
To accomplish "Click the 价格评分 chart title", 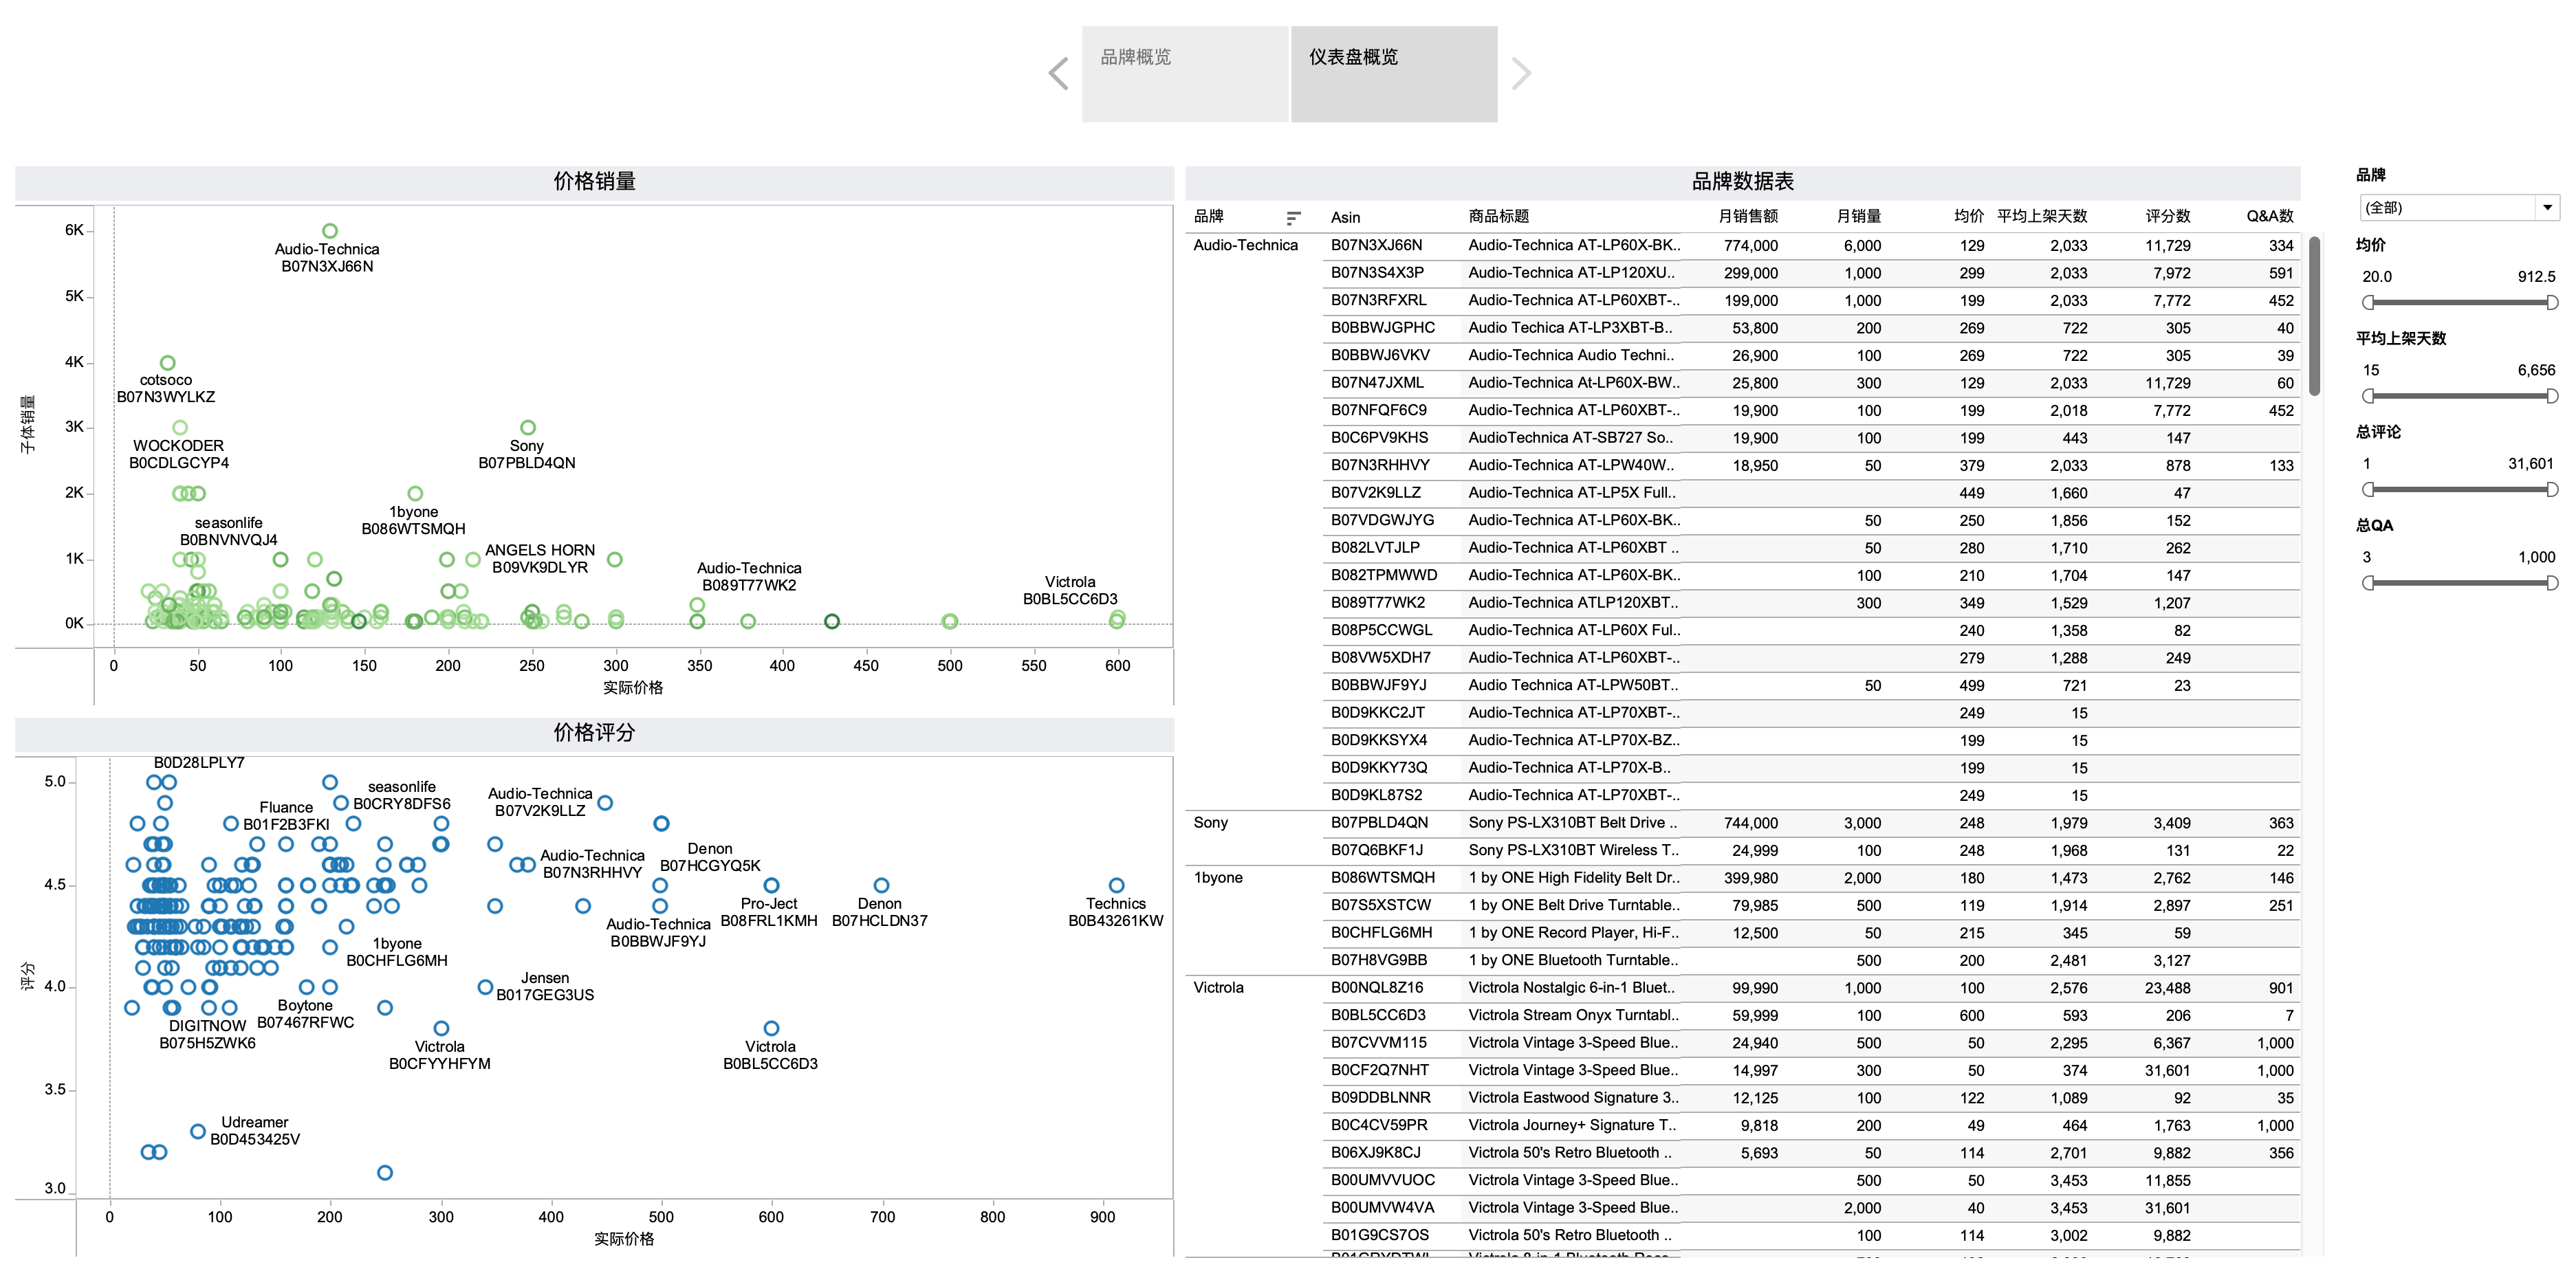I will (594, 733).
